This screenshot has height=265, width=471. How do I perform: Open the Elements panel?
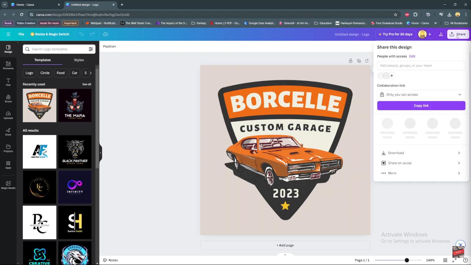pos(8,65)
